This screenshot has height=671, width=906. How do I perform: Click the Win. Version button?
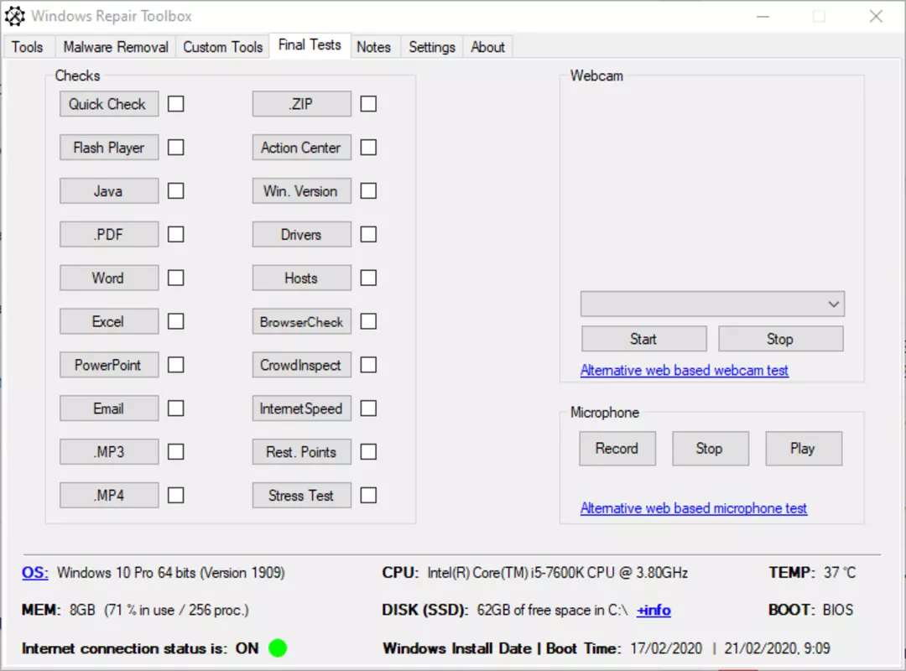[302, 190]
